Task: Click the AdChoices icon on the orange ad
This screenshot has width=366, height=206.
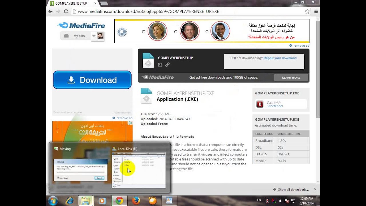Action: [130, 123]
